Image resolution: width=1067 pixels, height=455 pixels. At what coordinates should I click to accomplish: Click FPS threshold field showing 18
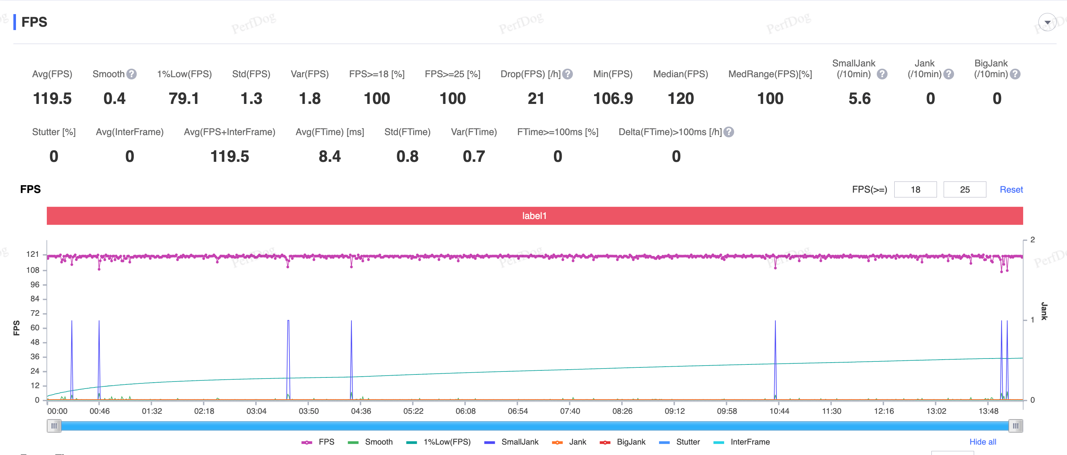tap(915, 189)
